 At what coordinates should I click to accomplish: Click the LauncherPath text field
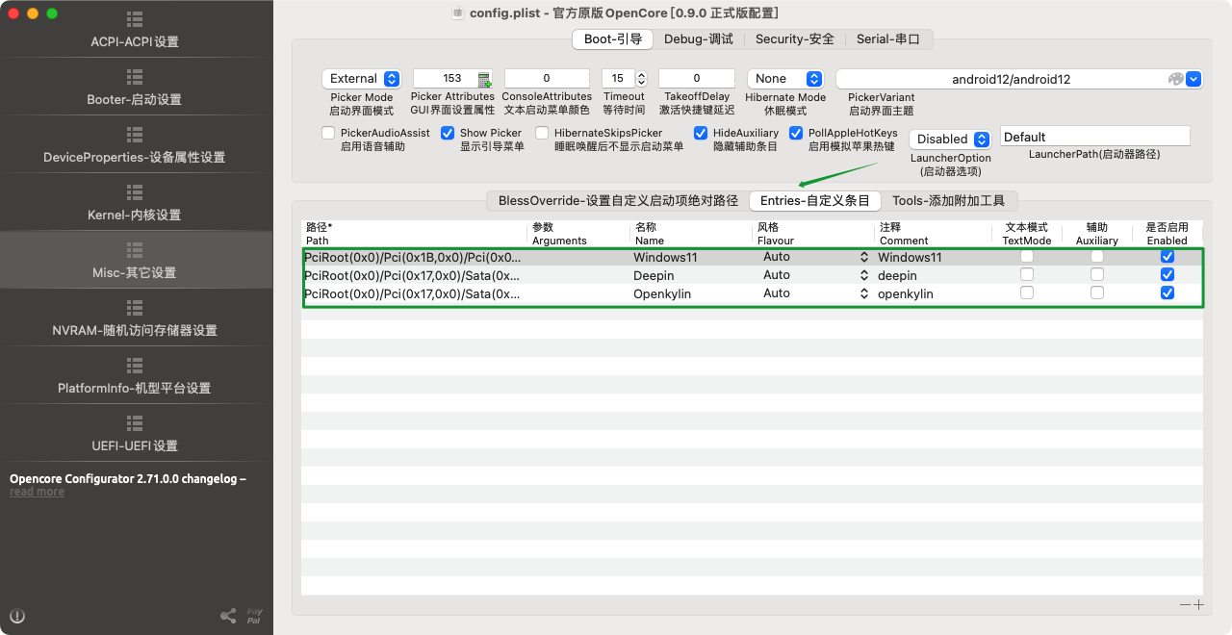tap(1094, 137)
